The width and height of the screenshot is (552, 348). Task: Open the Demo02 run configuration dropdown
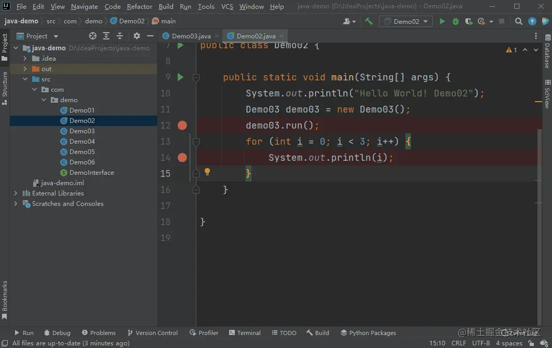[x=406, y=21]
